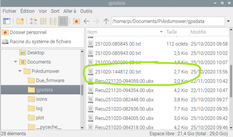Click file list scroll-down arrow
The height and width of the screenshot is (137, 233).
click(x=231, y=128)
